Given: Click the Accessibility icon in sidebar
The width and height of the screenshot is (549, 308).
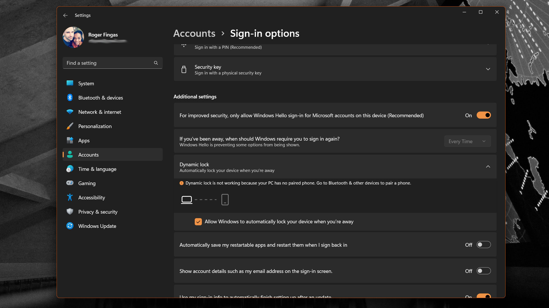Looking at the screenshot, I should [x=70, y=197].
